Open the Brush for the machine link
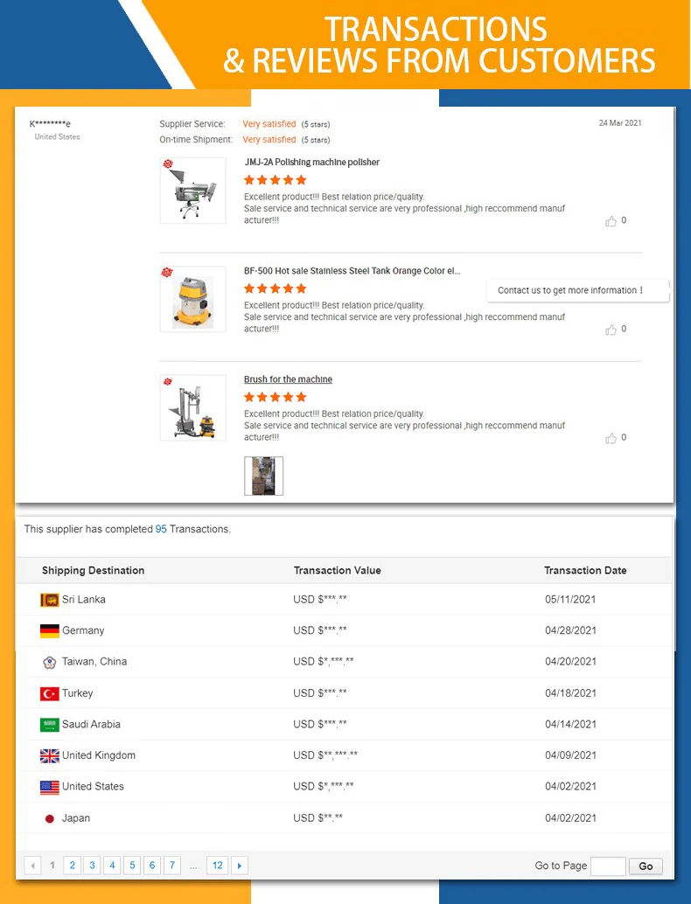 click(x=288, y=379)
